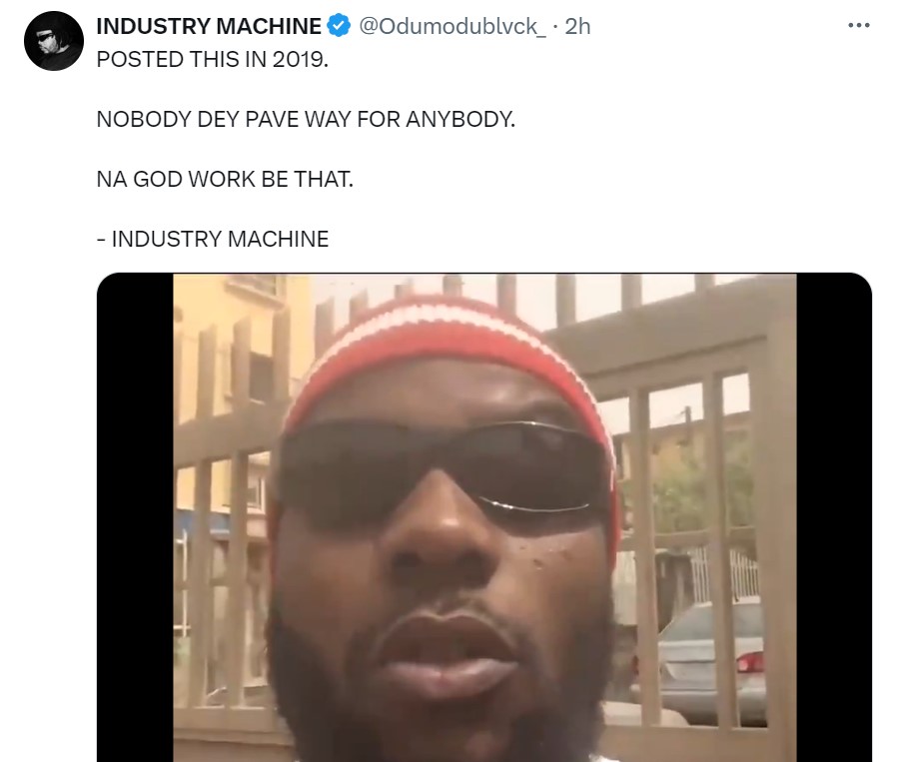This screenshot has width=897, height=762.
Task: Click the left black letterbox bar of video
Action: tap(136, 517)
